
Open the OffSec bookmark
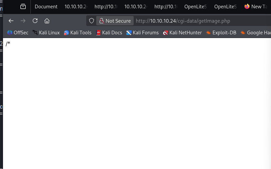coord(18,33)
